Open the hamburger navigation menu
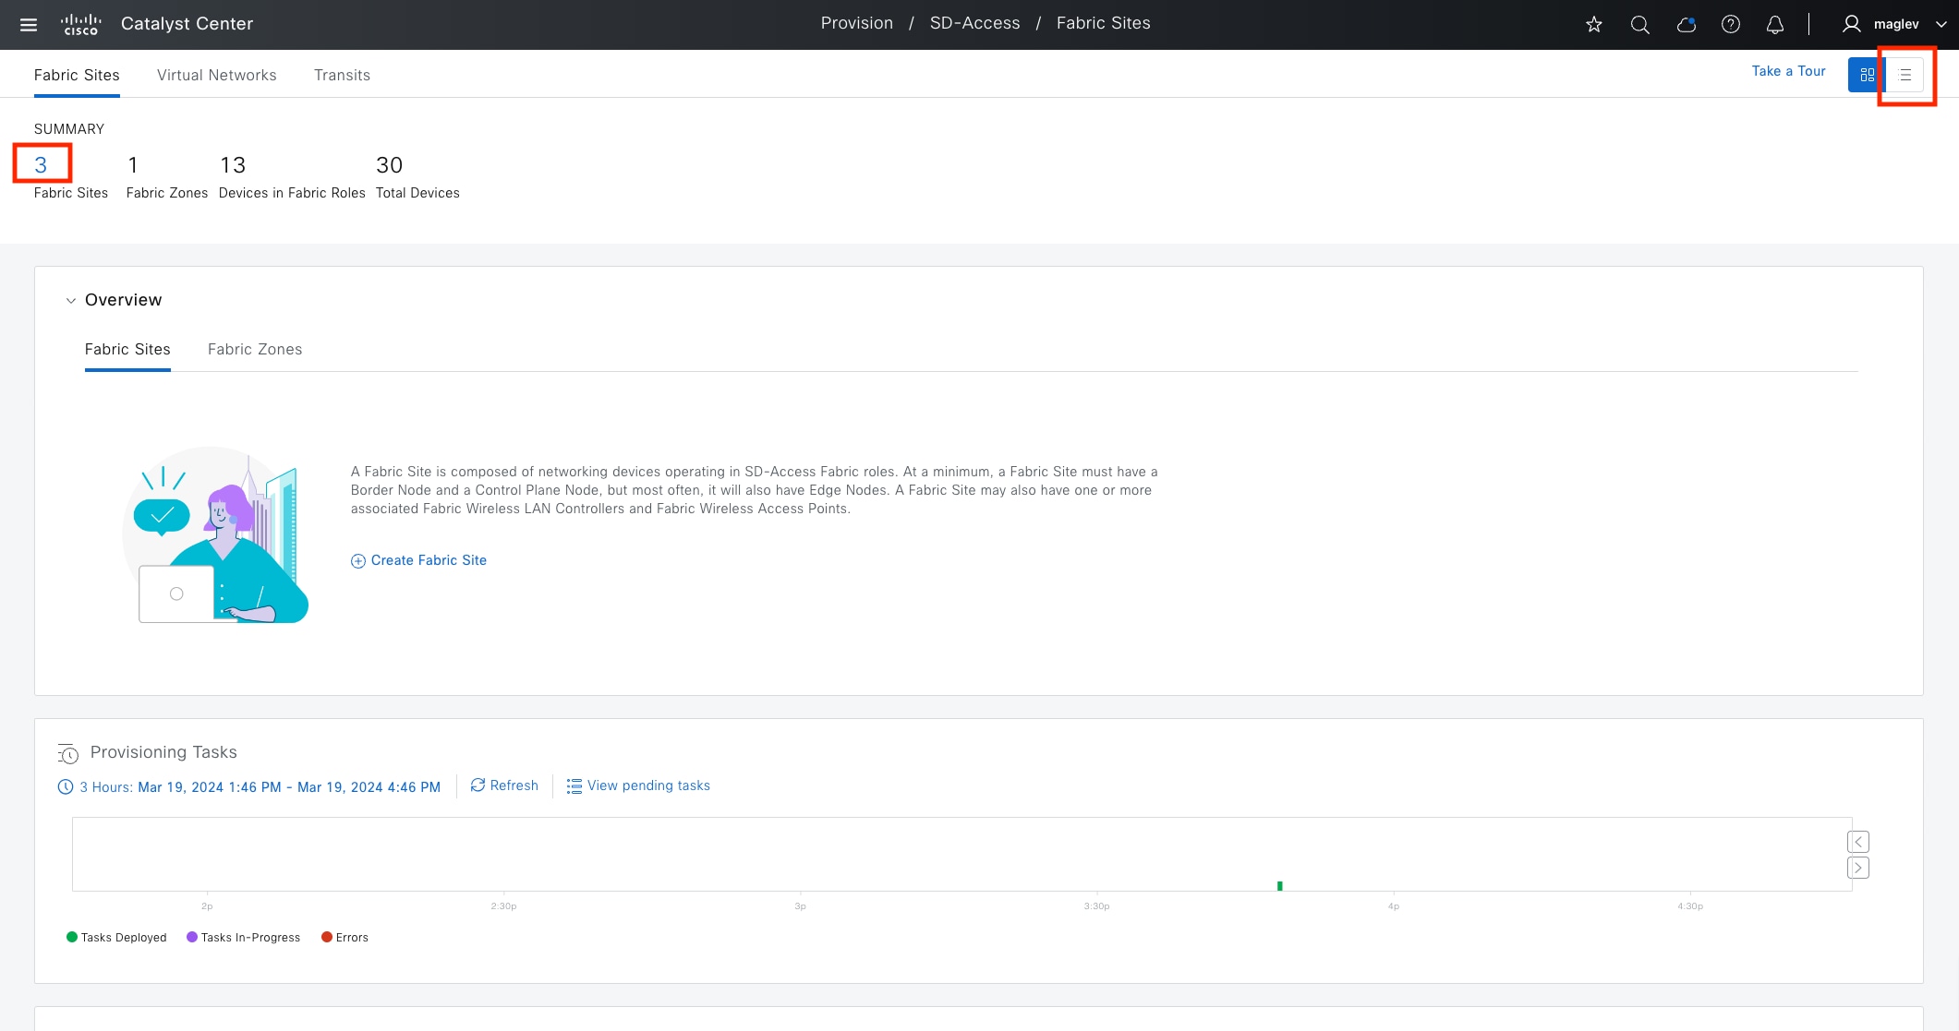1959x1031 pixels. point(29,25)
